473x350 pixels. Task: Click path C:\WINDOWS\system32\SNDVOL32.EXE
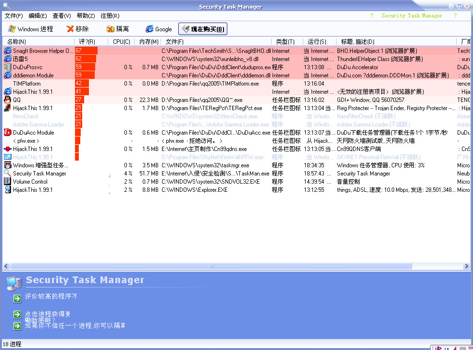(x=211, y=182)
